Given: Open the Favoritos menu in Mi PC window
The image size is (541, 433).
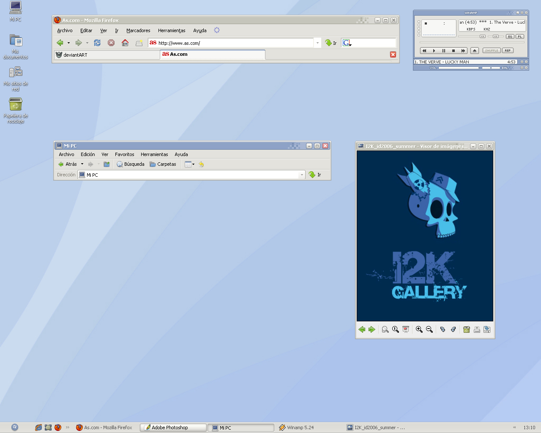Looking at the screenshot, I should pos(125,154).
